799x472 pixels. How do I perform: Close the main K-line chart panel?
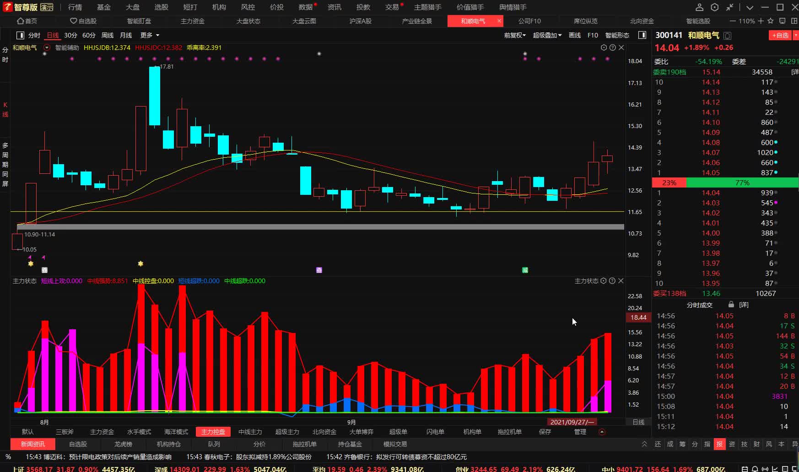(x=621, y=48)
